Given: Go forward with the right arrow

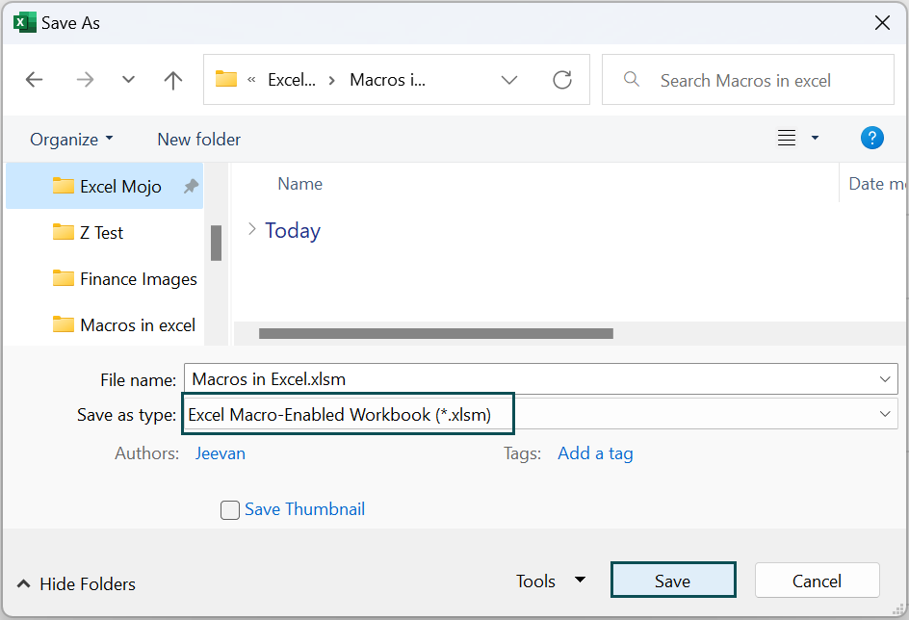Looking at the screenshot, I should pos(85,79).
